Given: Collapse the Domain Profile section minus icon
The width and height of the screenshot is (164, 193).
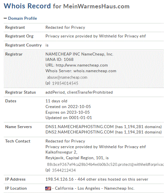Looking at the screenshot, I should pyautogui.click(x=5, y=18).
